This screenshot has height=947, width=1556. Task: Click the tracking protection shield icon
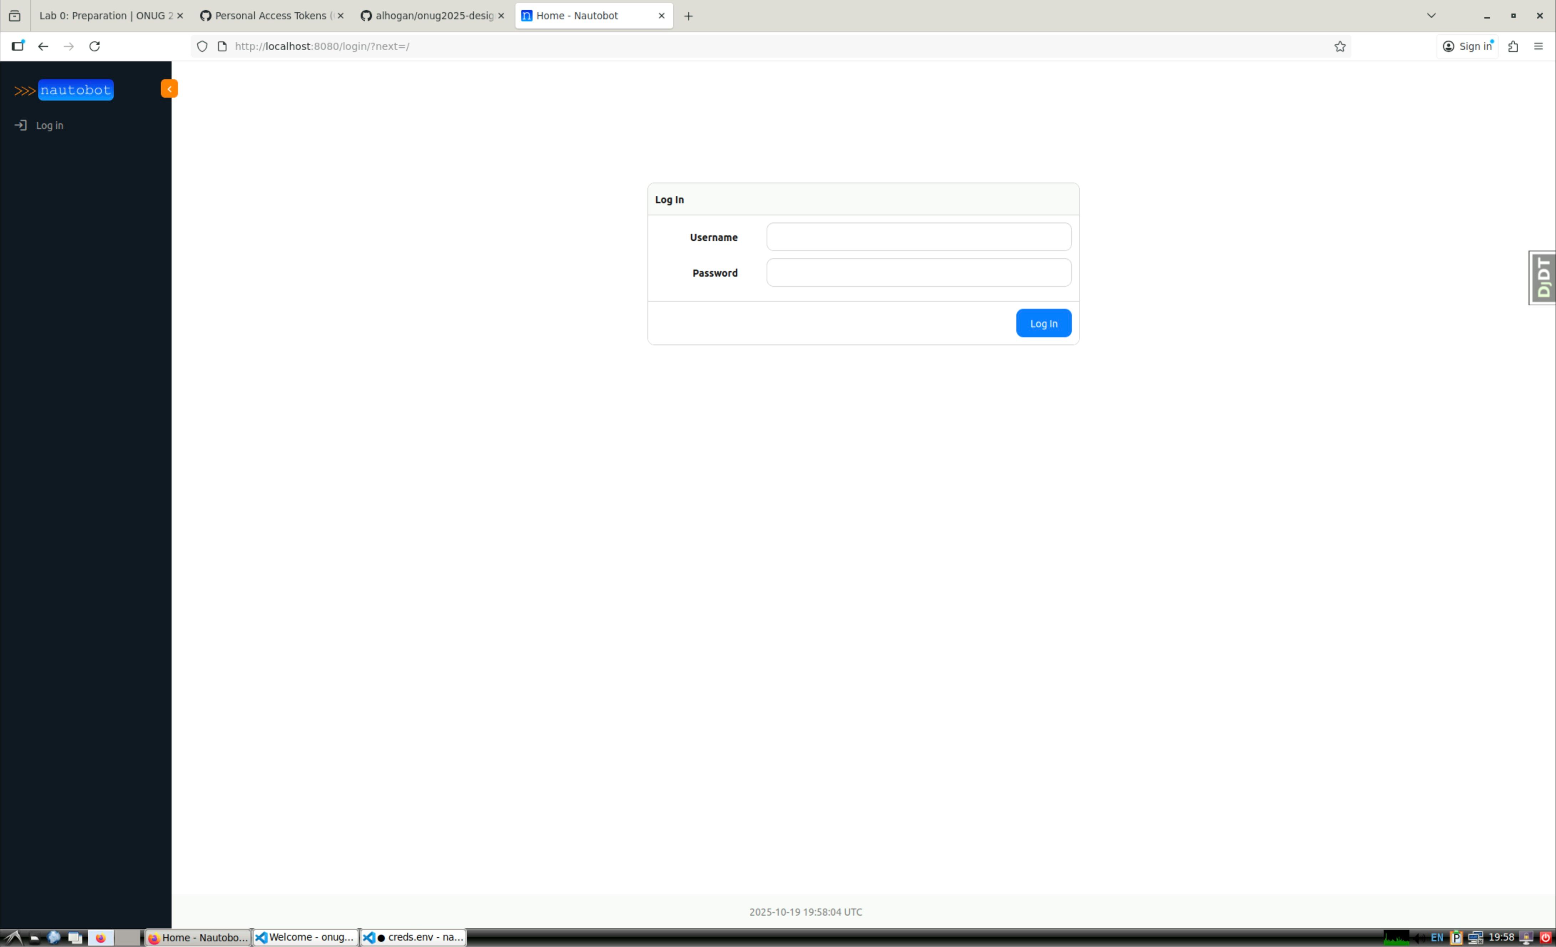202,47
